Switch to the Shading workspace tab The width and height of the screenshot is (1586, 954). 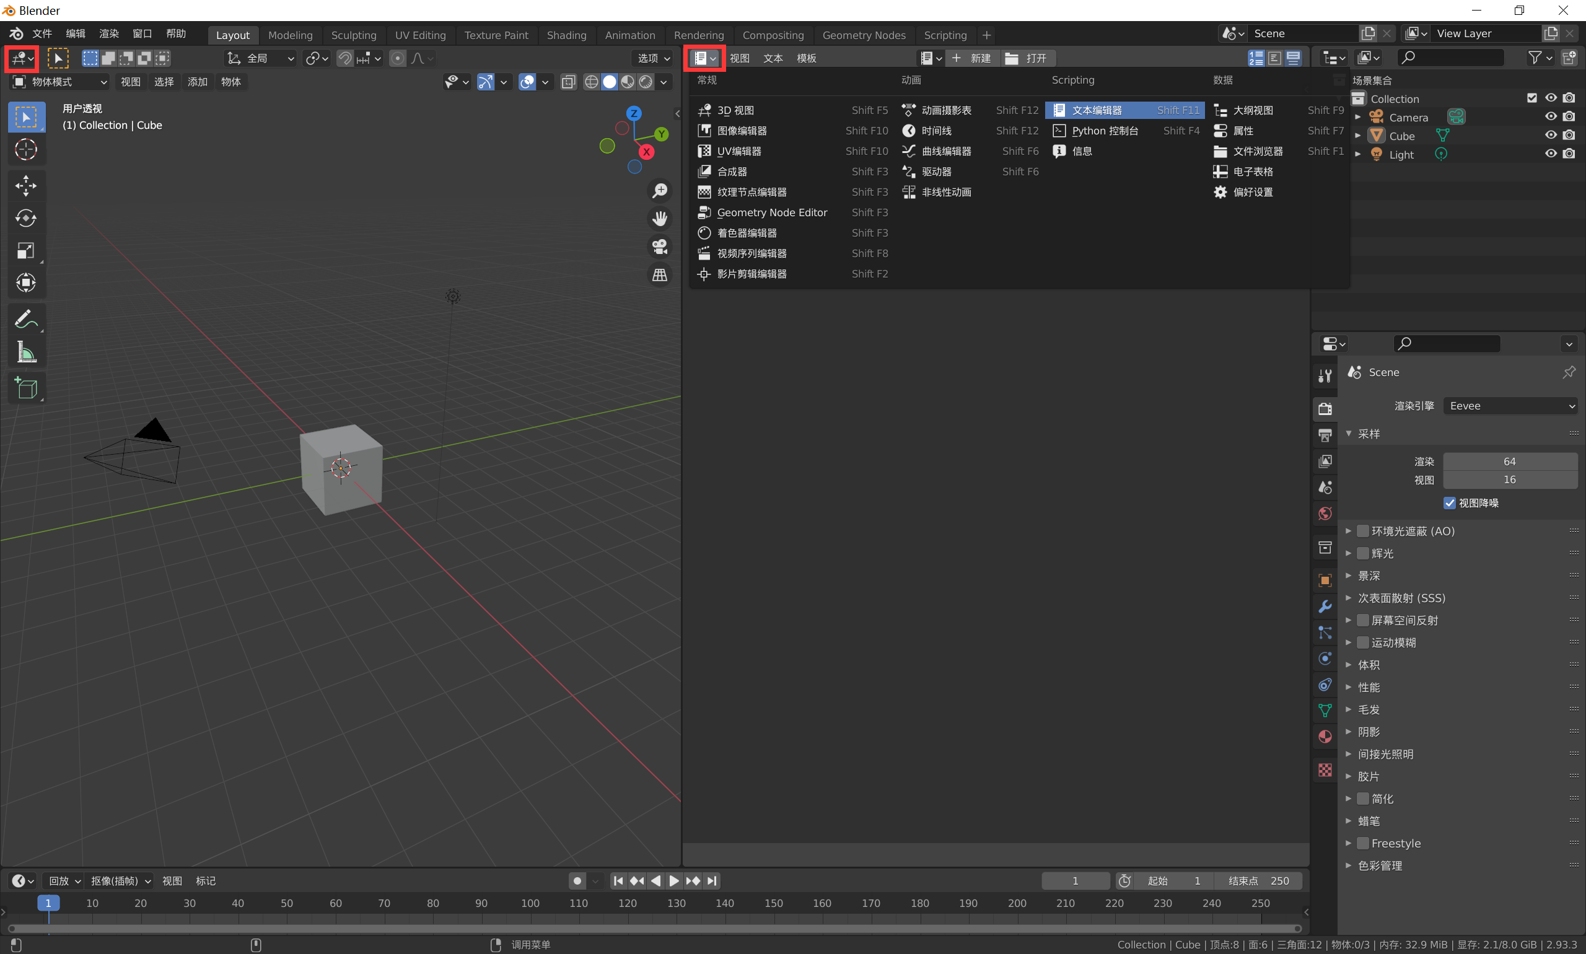click(566, 35)
